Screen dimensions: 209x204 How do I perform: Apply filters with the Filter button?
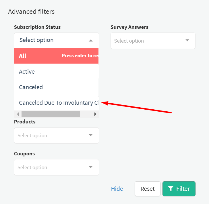pyautogui.click(x=179, y=189)
